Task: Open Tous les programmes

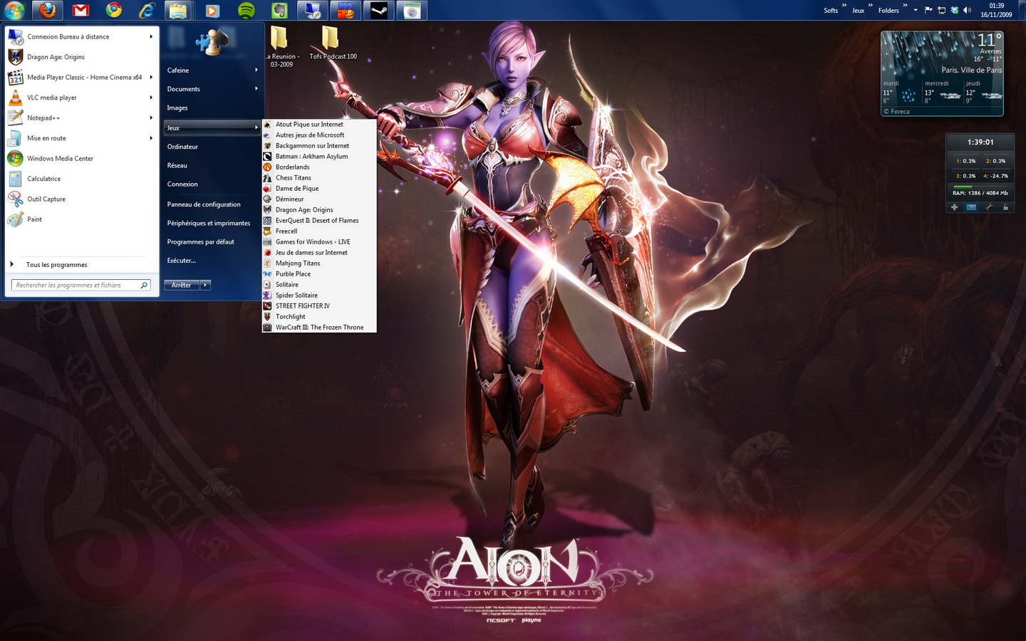Action: 56,265
